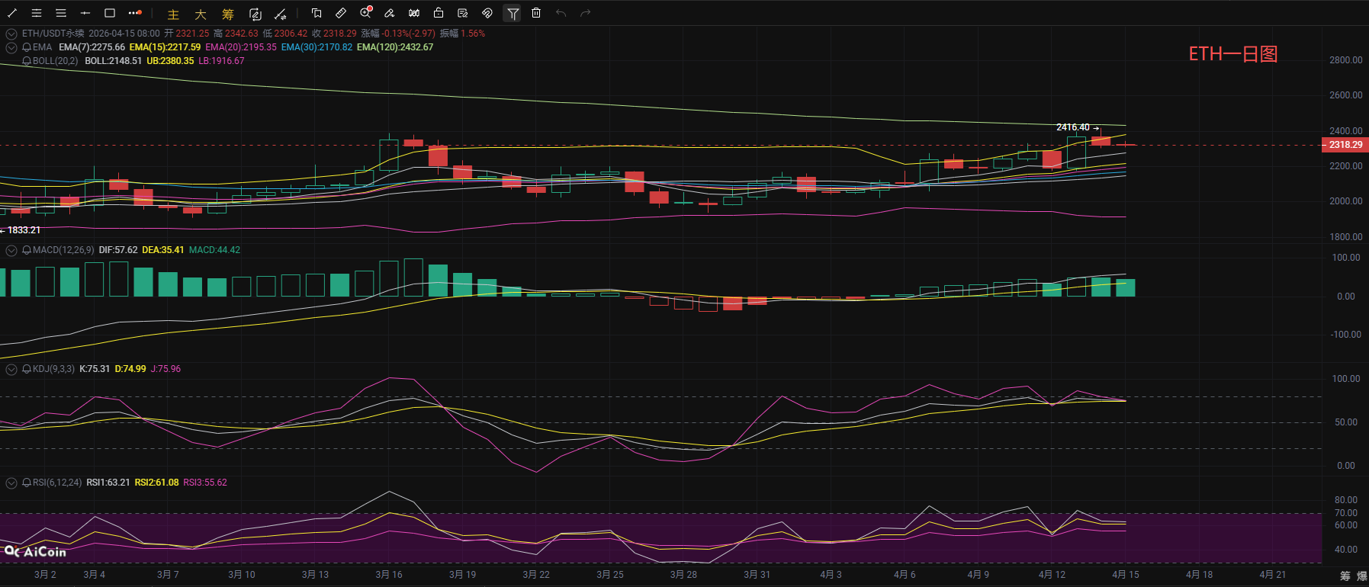Collapse the ETH/USDT main chart header

click(11, 34)
